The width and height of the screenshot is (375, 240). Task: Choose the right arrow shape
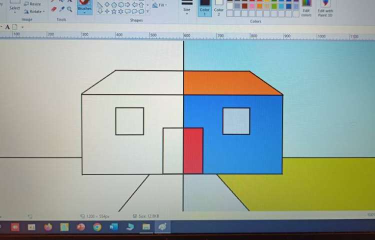(x=127, y=4)
